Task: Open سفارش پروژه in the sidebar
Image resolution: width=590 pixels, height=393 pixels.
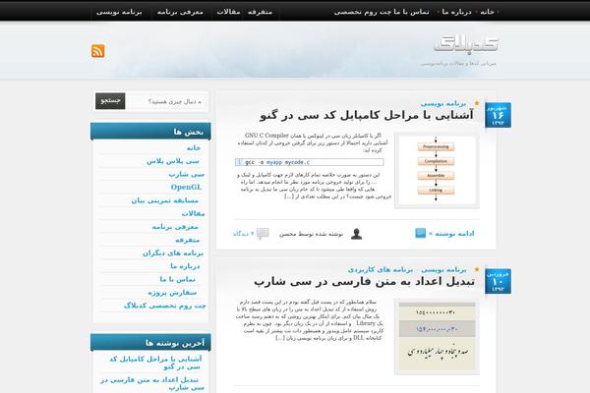Action: click(x=172, y=293)
